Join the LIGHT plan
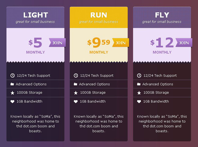Screen dimensions: 198x147 point(57,43)
